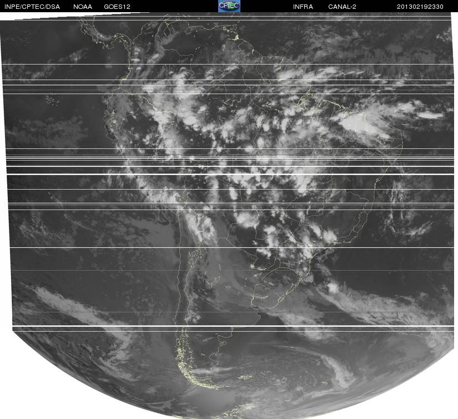The width and height of the screenshot is (458, 419).
Task: Click the CANAL-2 label
Action: [342, 7]
